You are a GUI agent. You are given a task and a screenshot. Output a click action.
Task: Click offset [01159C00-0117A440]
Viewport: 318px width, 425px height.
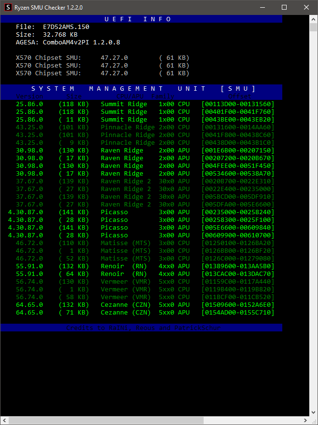click(238, 282)
